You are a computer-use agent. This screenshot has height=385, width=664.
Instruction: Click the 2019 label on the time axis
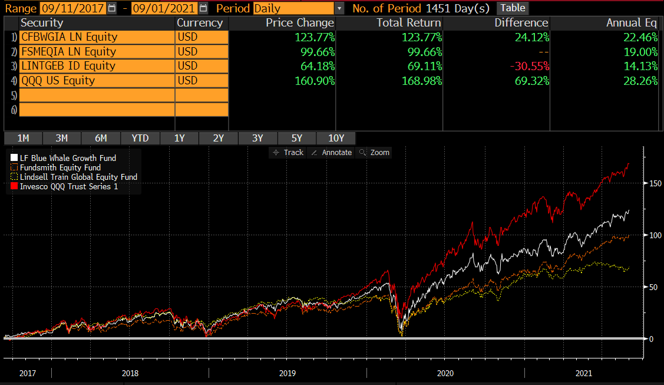pos(288,373)
